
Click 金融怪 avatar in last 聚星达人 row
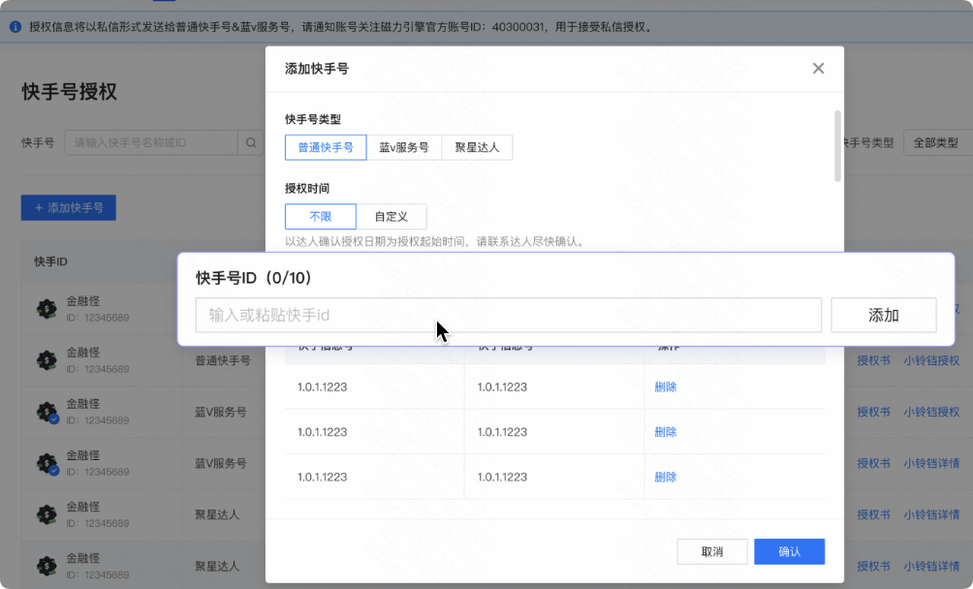coord(47,566)
